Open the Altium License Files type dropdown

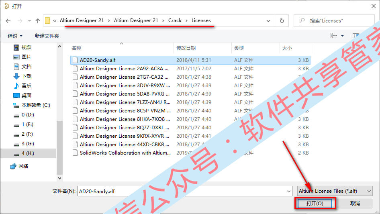coord(335,191)
